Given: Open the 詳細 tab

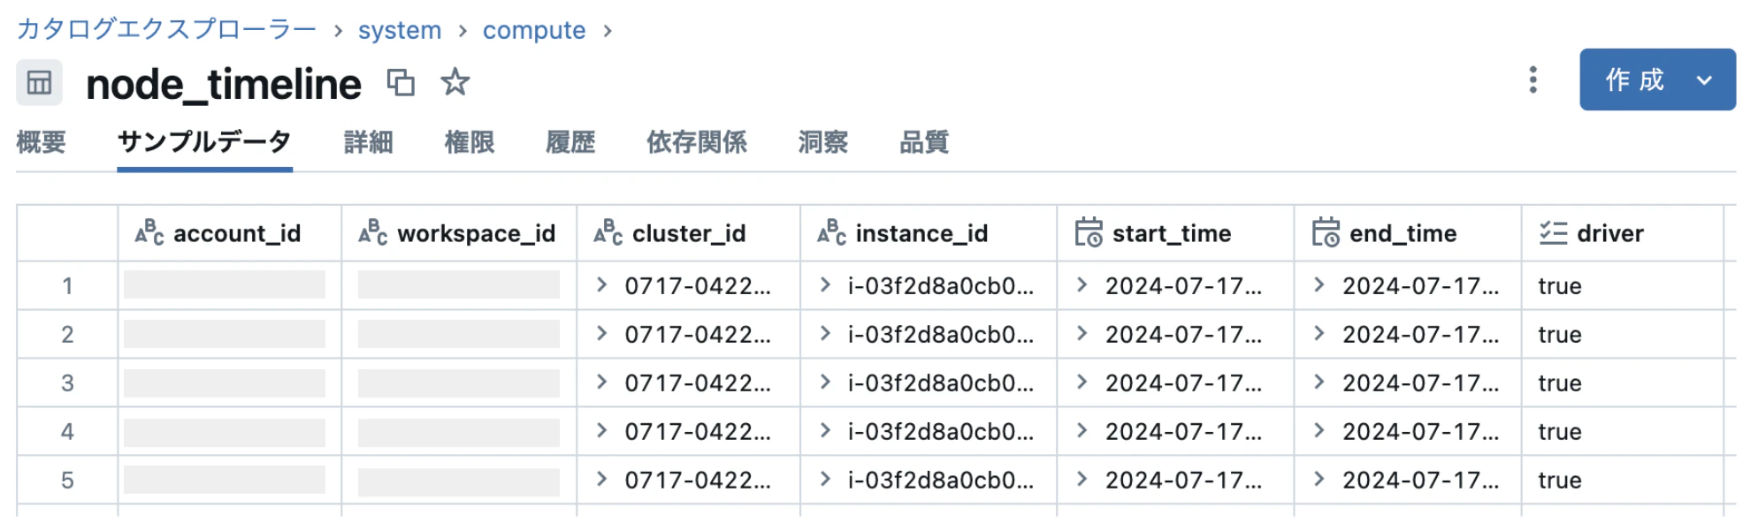Looking at the screenshot, I should (x=368, y=141).
